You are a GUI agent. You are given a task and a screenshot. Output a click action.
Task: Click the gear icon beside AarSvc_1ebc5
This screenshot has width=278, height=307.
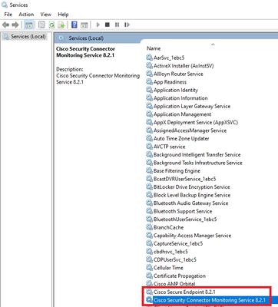coord(149,58)
